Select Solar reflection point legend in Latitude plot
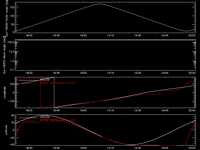200x150 pixels. 58,120
